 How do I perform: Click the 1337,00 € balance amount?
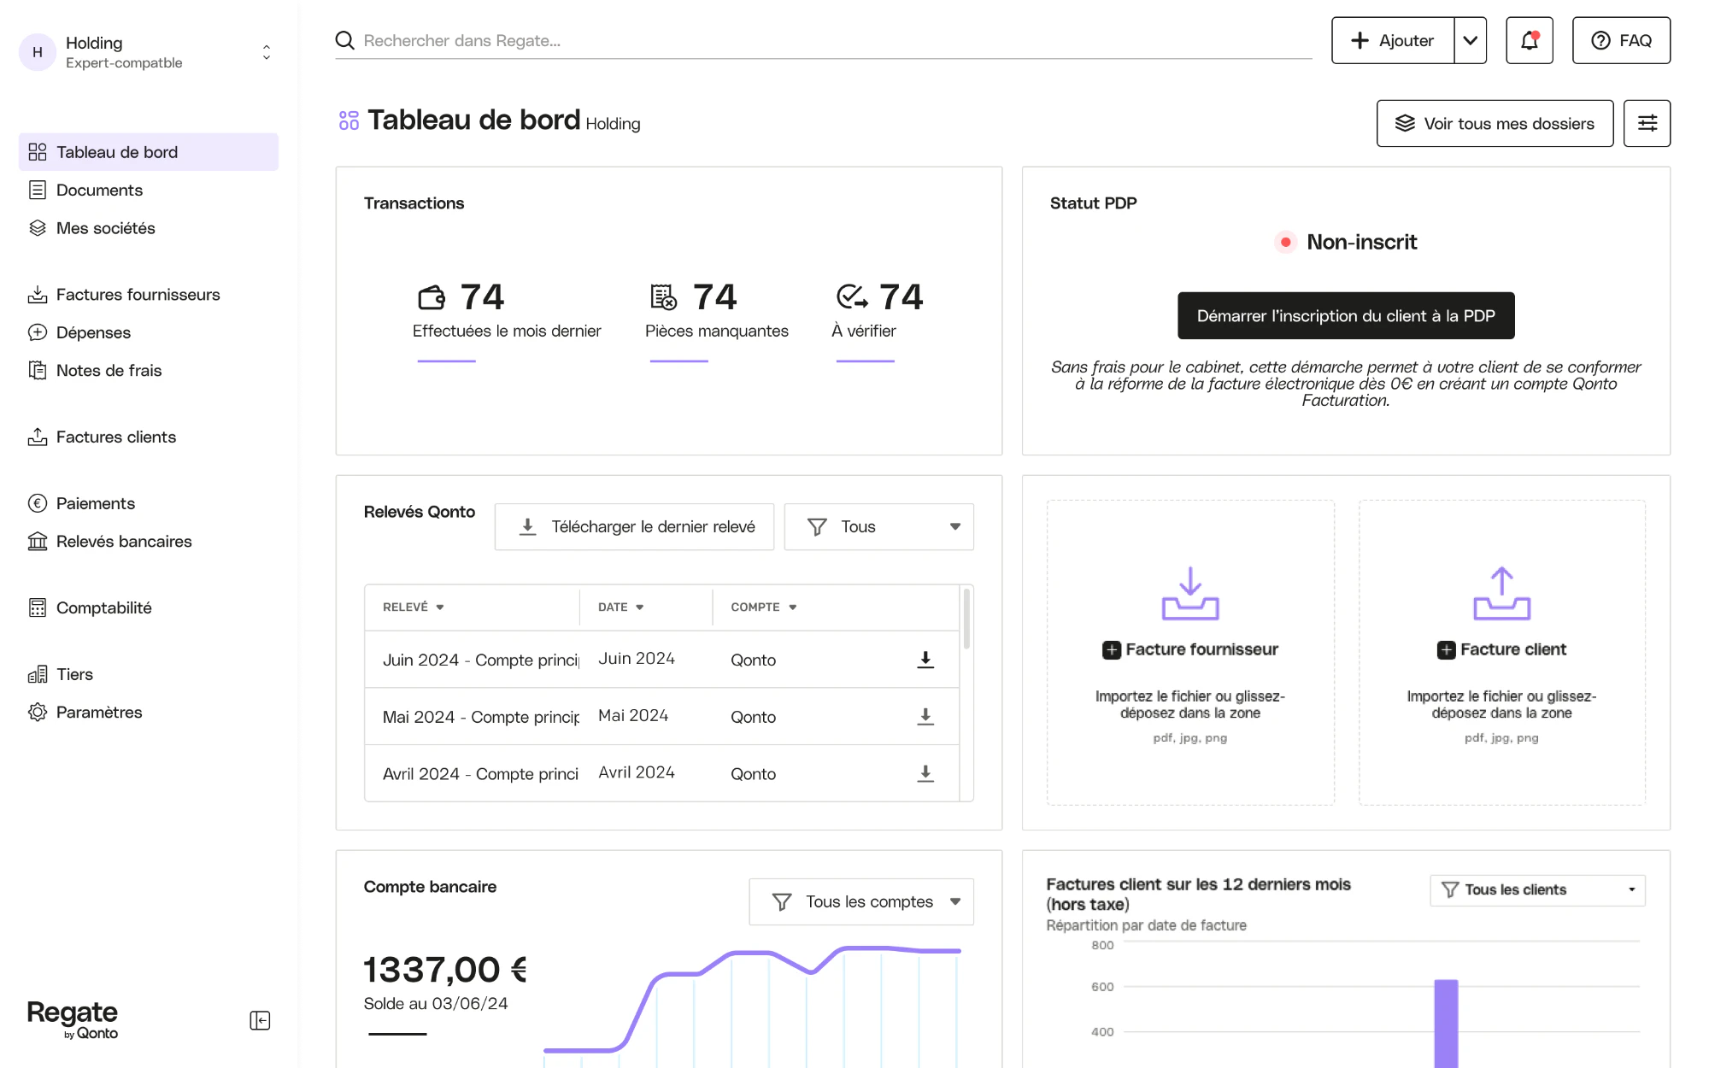445,970
